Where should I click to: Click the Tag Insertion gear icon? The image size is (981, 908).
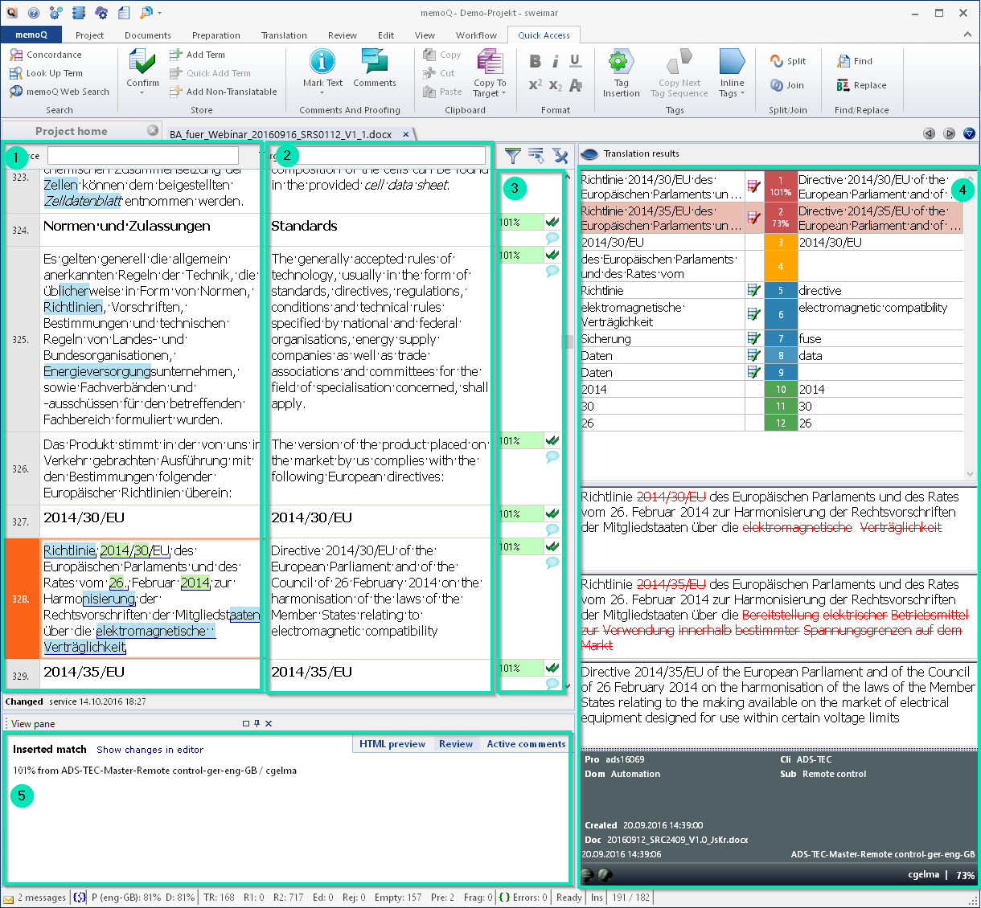(621, 62)
